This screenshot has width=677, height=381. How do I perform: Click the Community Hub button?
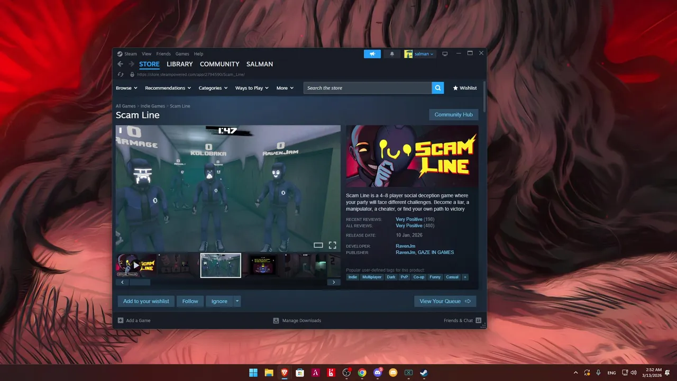(454, 114)
